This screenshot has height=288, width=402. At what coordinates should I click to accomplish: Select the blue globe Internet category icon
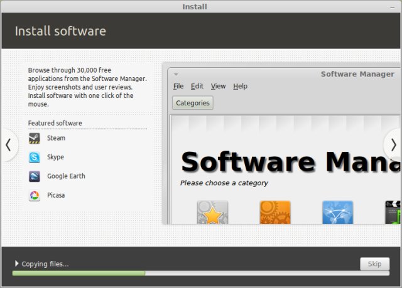pos(338,213)
